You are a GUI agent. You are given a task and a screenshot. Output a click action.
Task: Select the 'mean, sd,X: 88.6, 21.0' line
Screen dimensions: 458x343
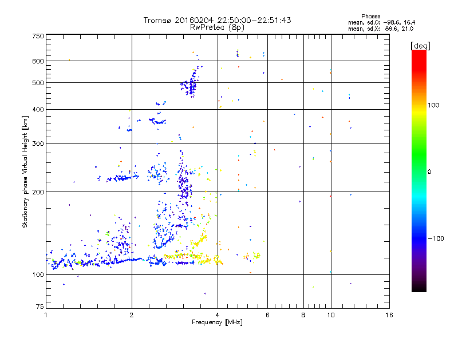381,29
